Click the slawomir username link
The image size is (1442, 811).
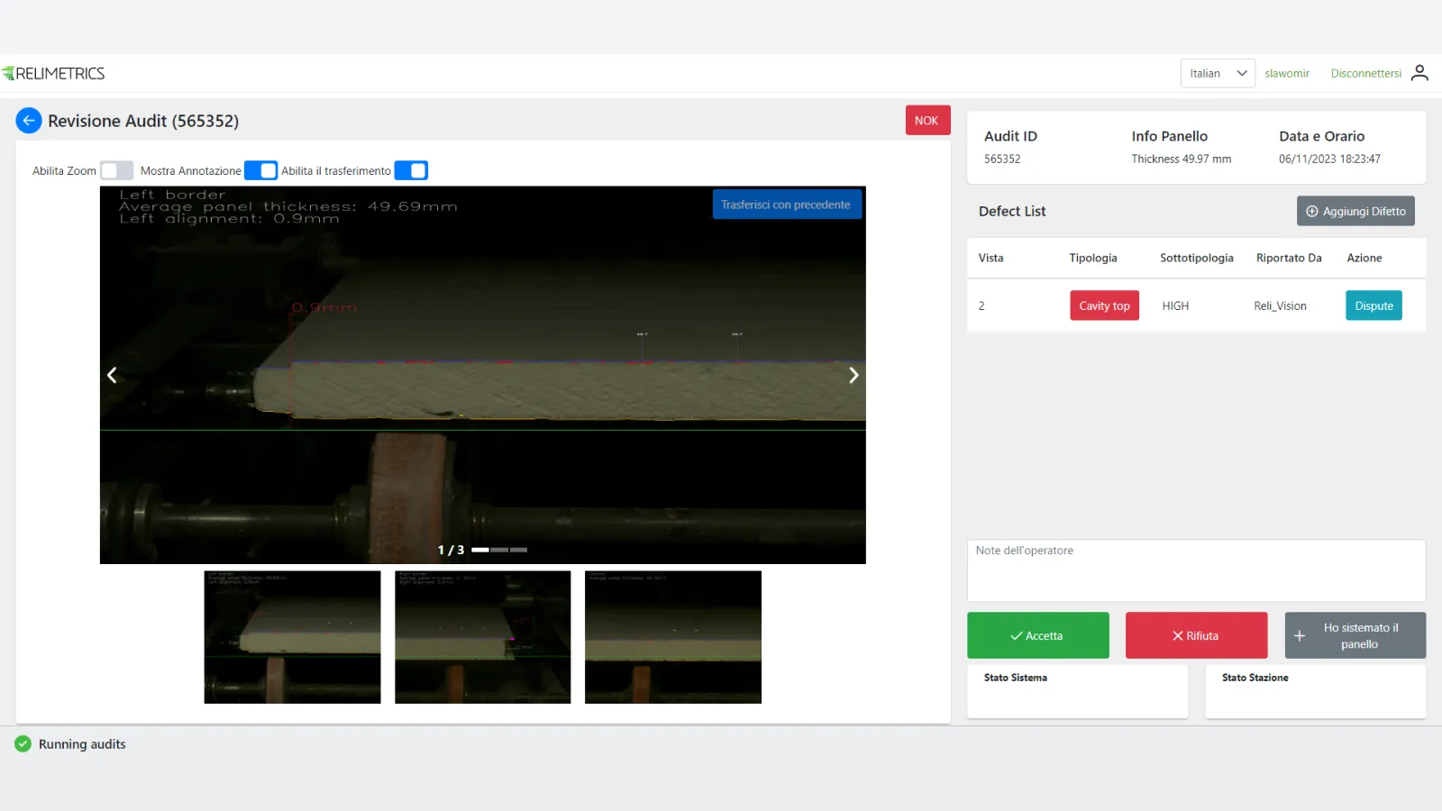point(1286,73)
